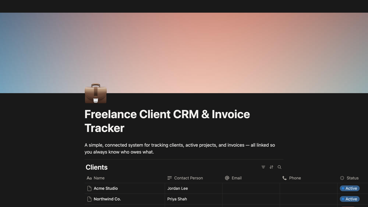Click the briefcase page icon

point(96,93)
